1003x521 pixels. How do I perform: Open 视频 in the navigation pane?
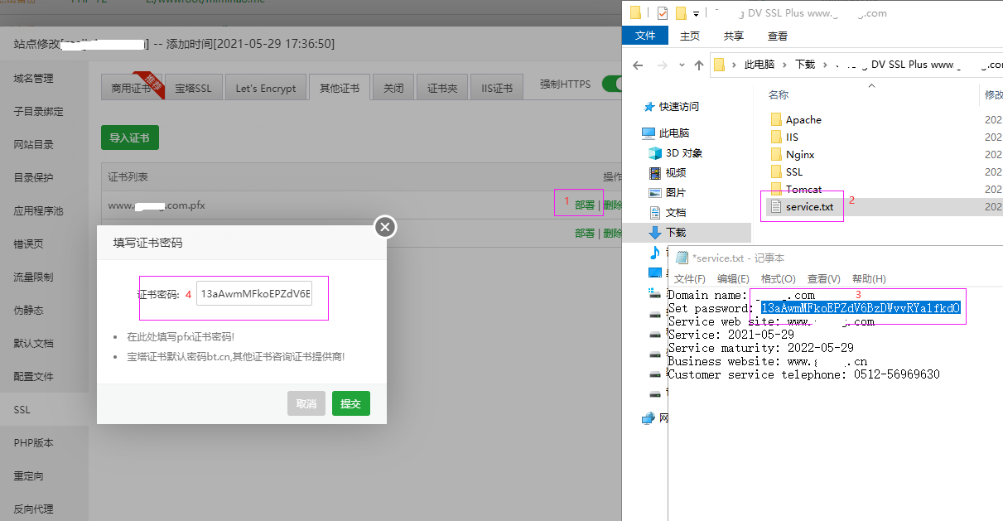coord(668,172)
